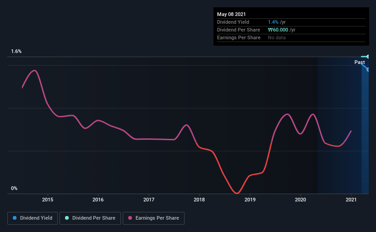Select the 2018 x-axis label
376x232 pixels.
click(199, 200)
